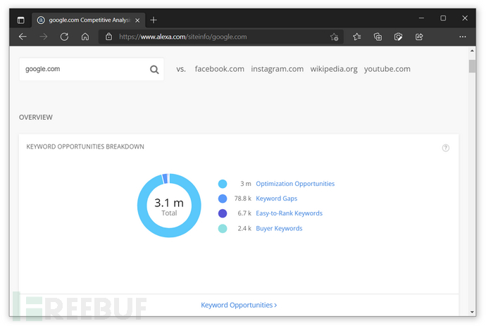Click the address bar URL

click(183, 37)
